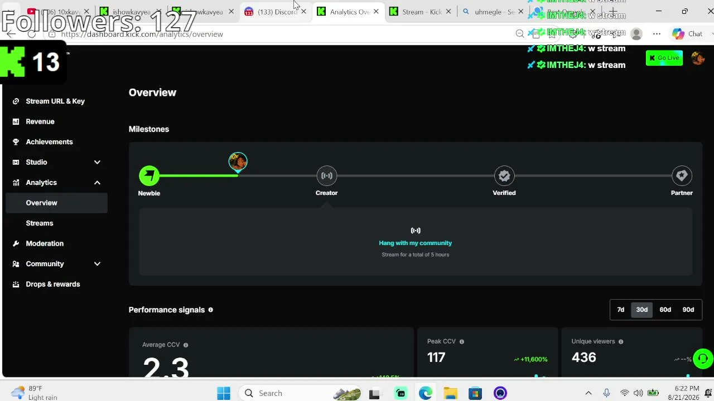714x401 pixels.
Task: Click the Analytics chart icon
Action: 16,183
